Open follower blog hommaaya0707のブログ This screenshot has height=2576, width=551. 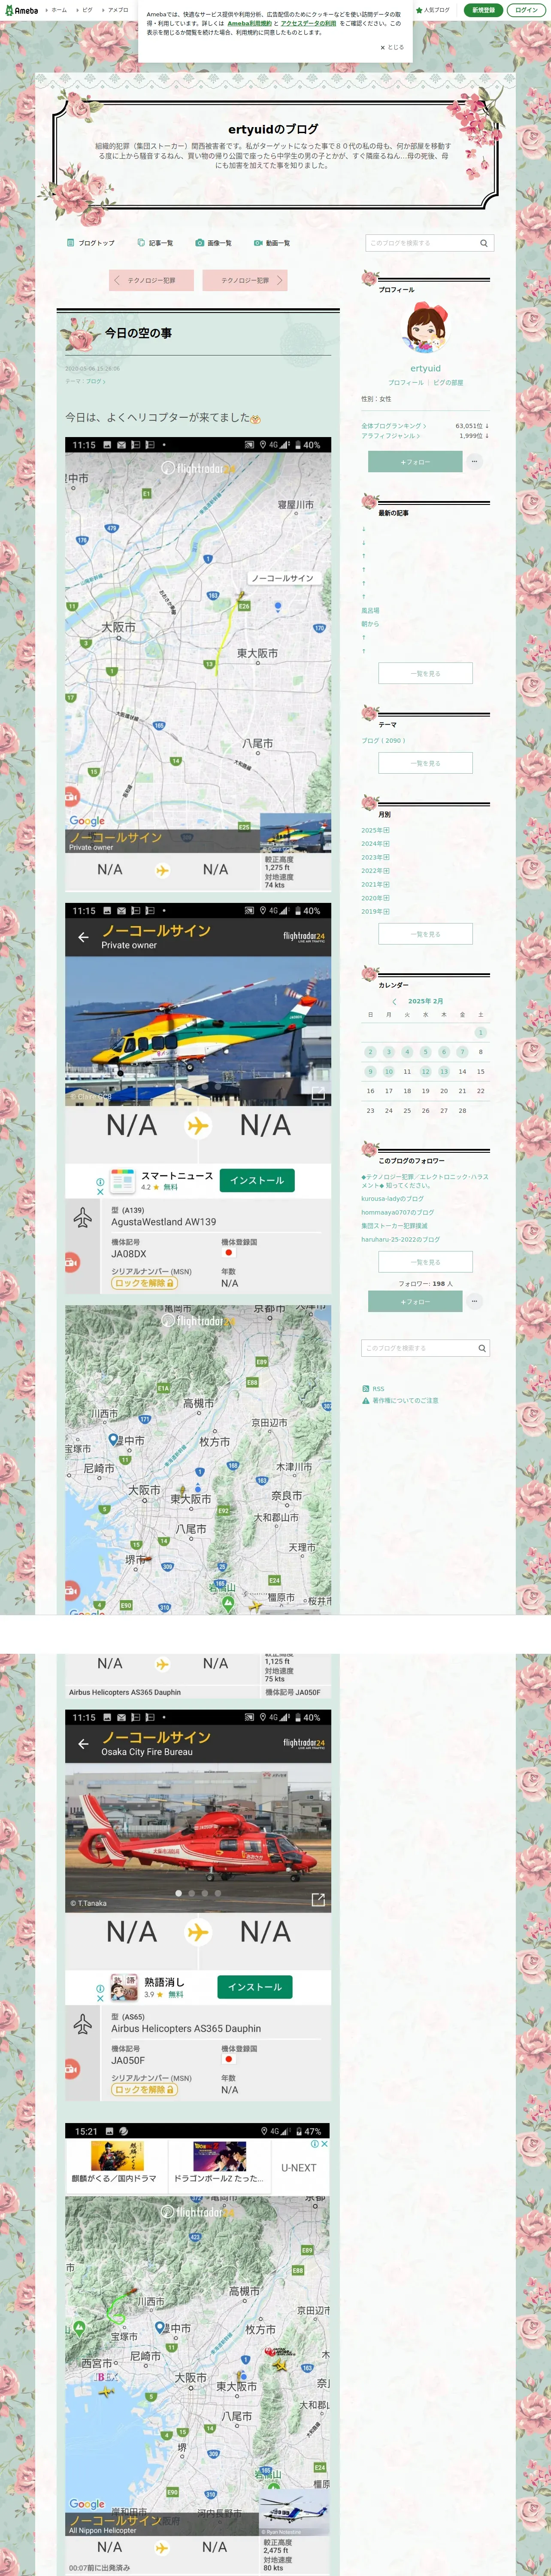point(397,1212)
